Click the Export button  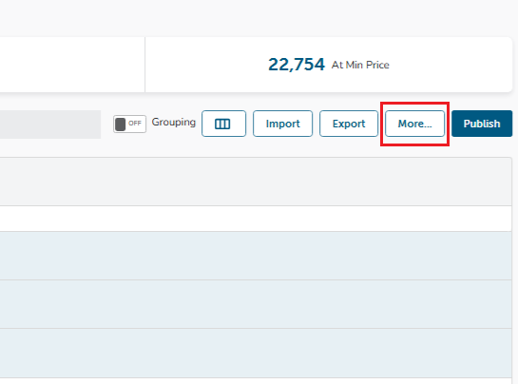click(x=349, y=124)
